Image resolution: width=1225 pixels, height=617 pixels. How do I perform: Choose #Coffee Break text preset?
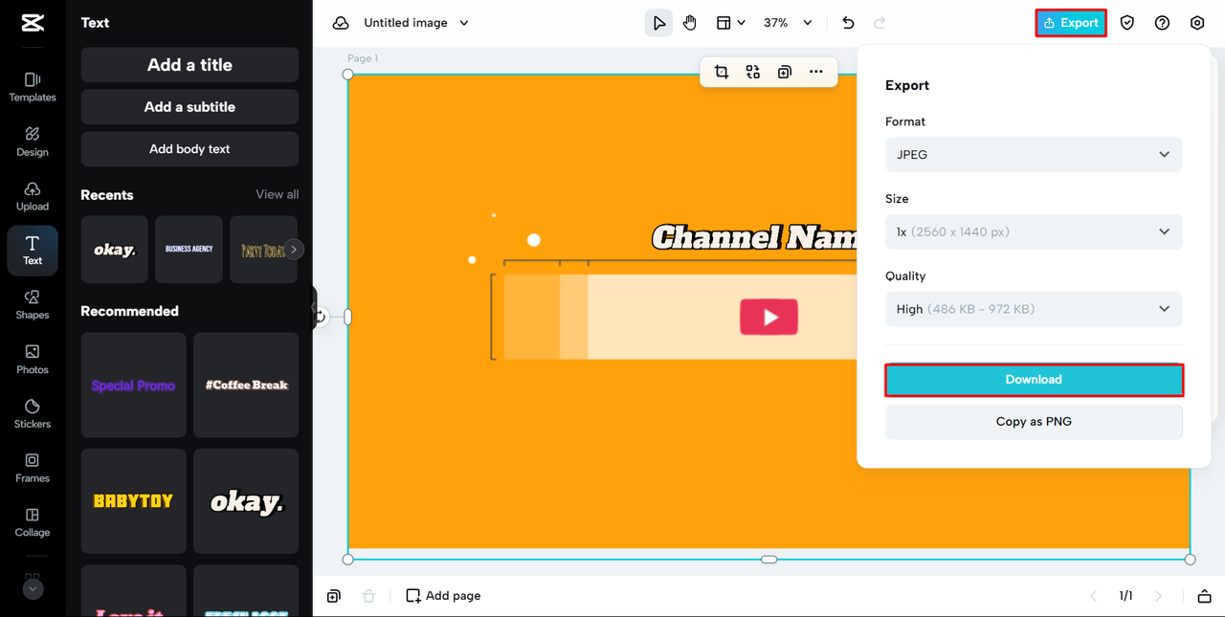tap(246, 386)
